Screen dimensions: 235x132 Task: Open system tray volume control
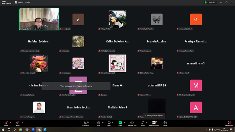[x=218, y=129]
